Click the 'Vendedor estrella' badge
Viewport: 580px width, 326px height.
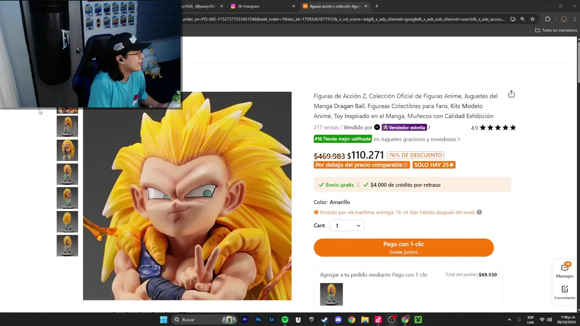pos(404,128)
